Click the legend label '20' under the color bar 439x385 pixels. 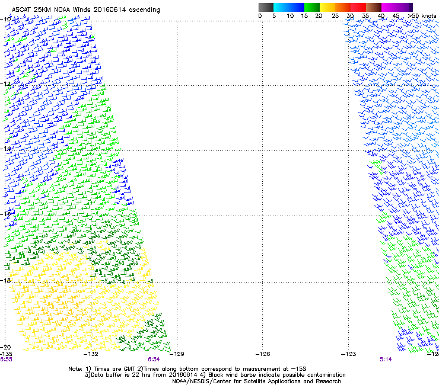[319, 16]
